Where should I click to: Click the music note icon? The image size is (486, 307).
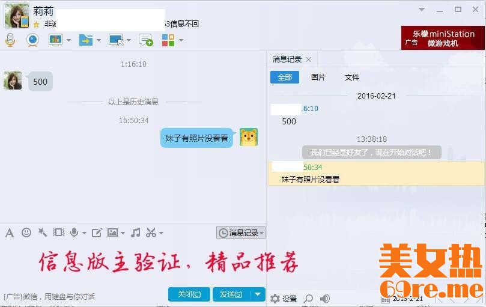tap(136, 233)
